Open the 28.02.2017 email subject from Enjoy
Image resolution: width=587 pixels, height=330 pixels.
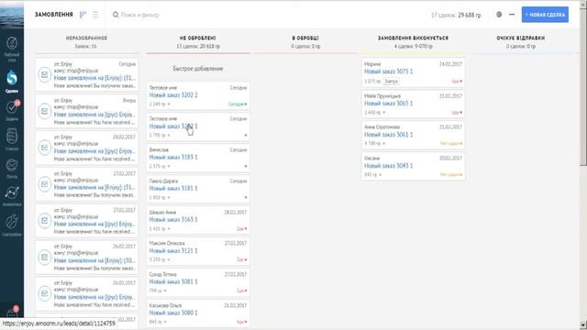click(x=94, y=150)
